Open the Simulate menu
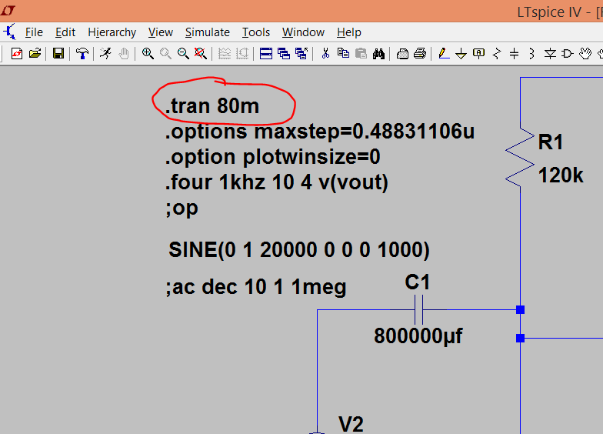The width and height of the screenshot is (603, 434). pyautogui.click(x=208, y=32)
